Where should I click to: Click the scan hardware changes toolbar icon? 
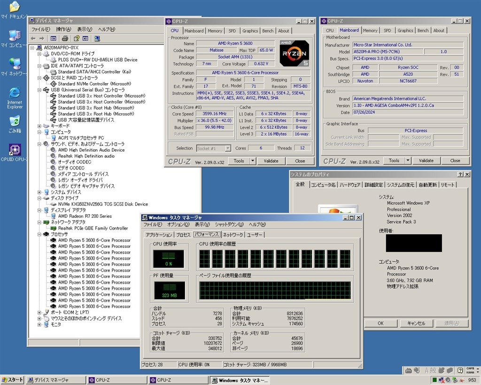(x=97, y=38)
